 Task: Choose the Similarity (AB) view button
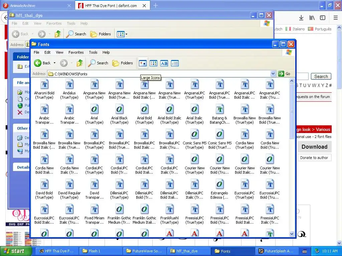coord(164,63)
